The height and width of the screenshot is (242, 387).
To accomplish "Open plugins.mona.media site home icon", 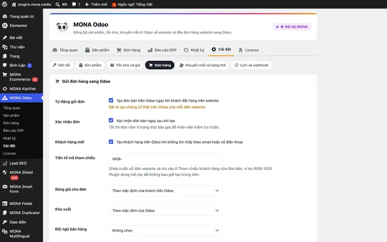I will pos(14,4).
